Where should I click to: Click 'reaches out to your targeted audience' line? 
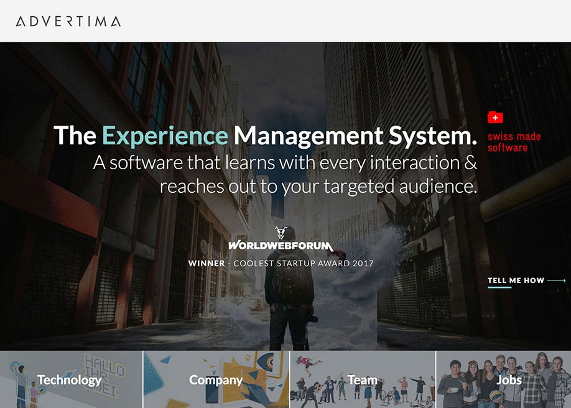(x=318, y=186)
